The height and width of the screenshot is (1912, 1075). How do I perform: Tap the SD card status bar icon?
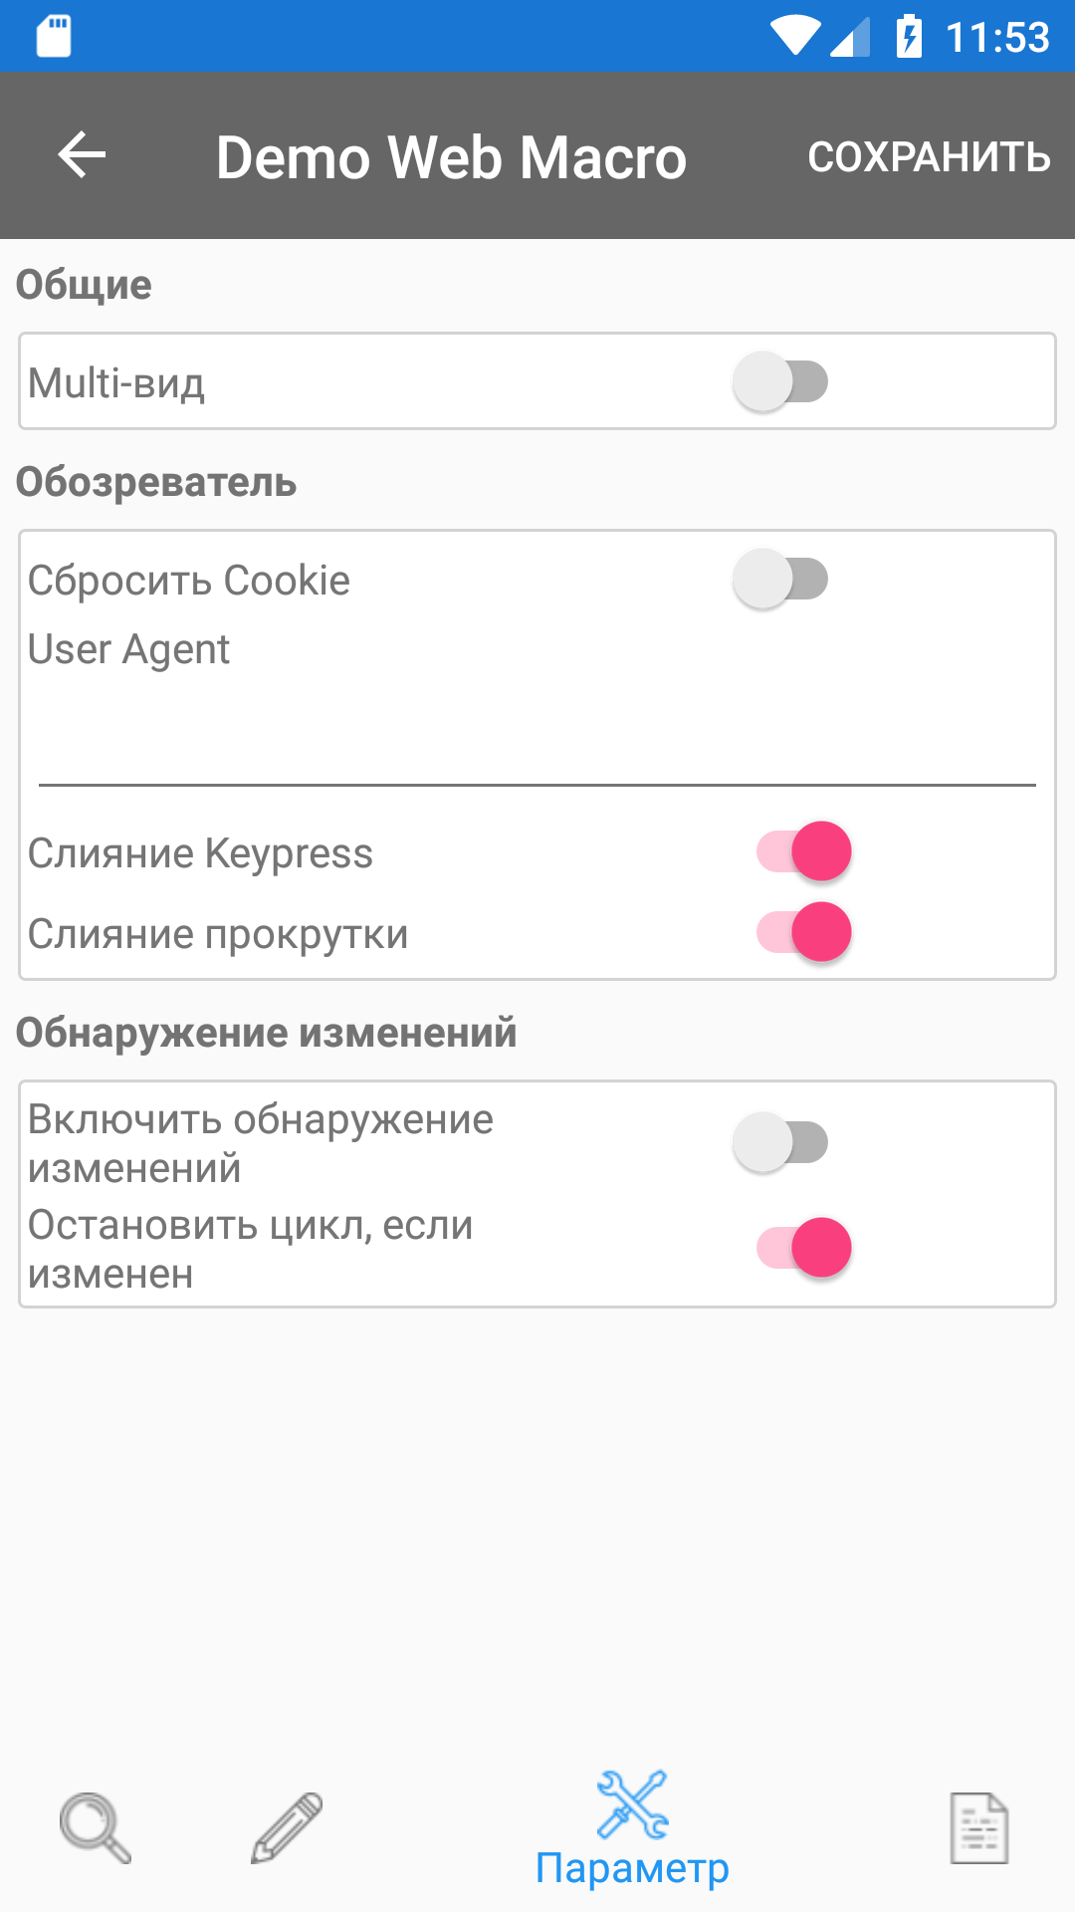tap(54, 37)
